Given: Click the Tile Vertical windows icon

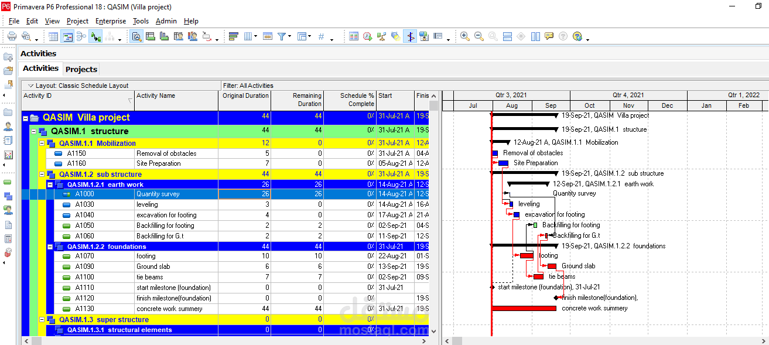Looking at the screenshot, I should [x=535, y=36].
